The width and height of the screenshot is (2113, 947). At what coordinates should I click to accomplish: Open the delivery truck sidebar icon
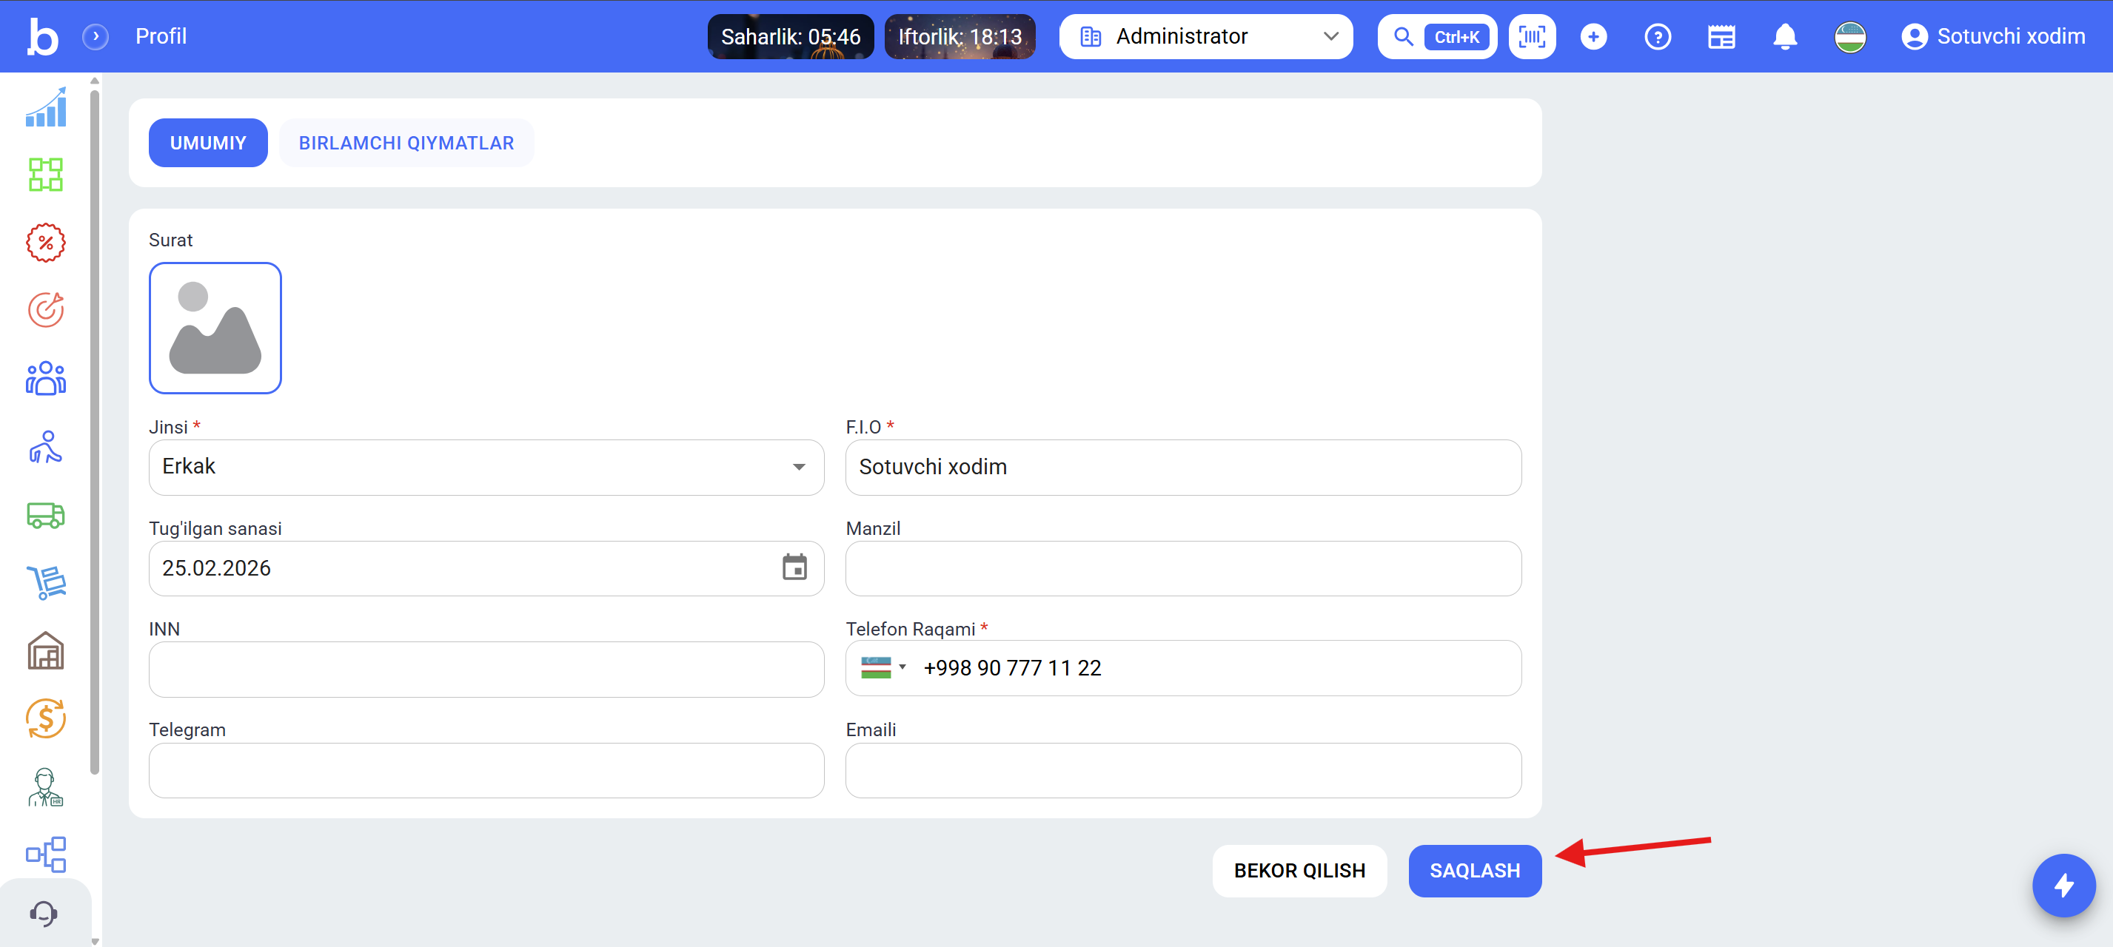(x=45, y=515)
